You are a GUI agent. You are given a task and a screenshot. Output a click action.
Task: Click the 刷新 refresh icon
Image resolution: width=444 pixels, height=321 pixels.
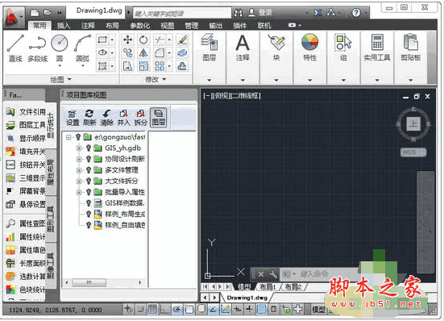tap(89, 118)
